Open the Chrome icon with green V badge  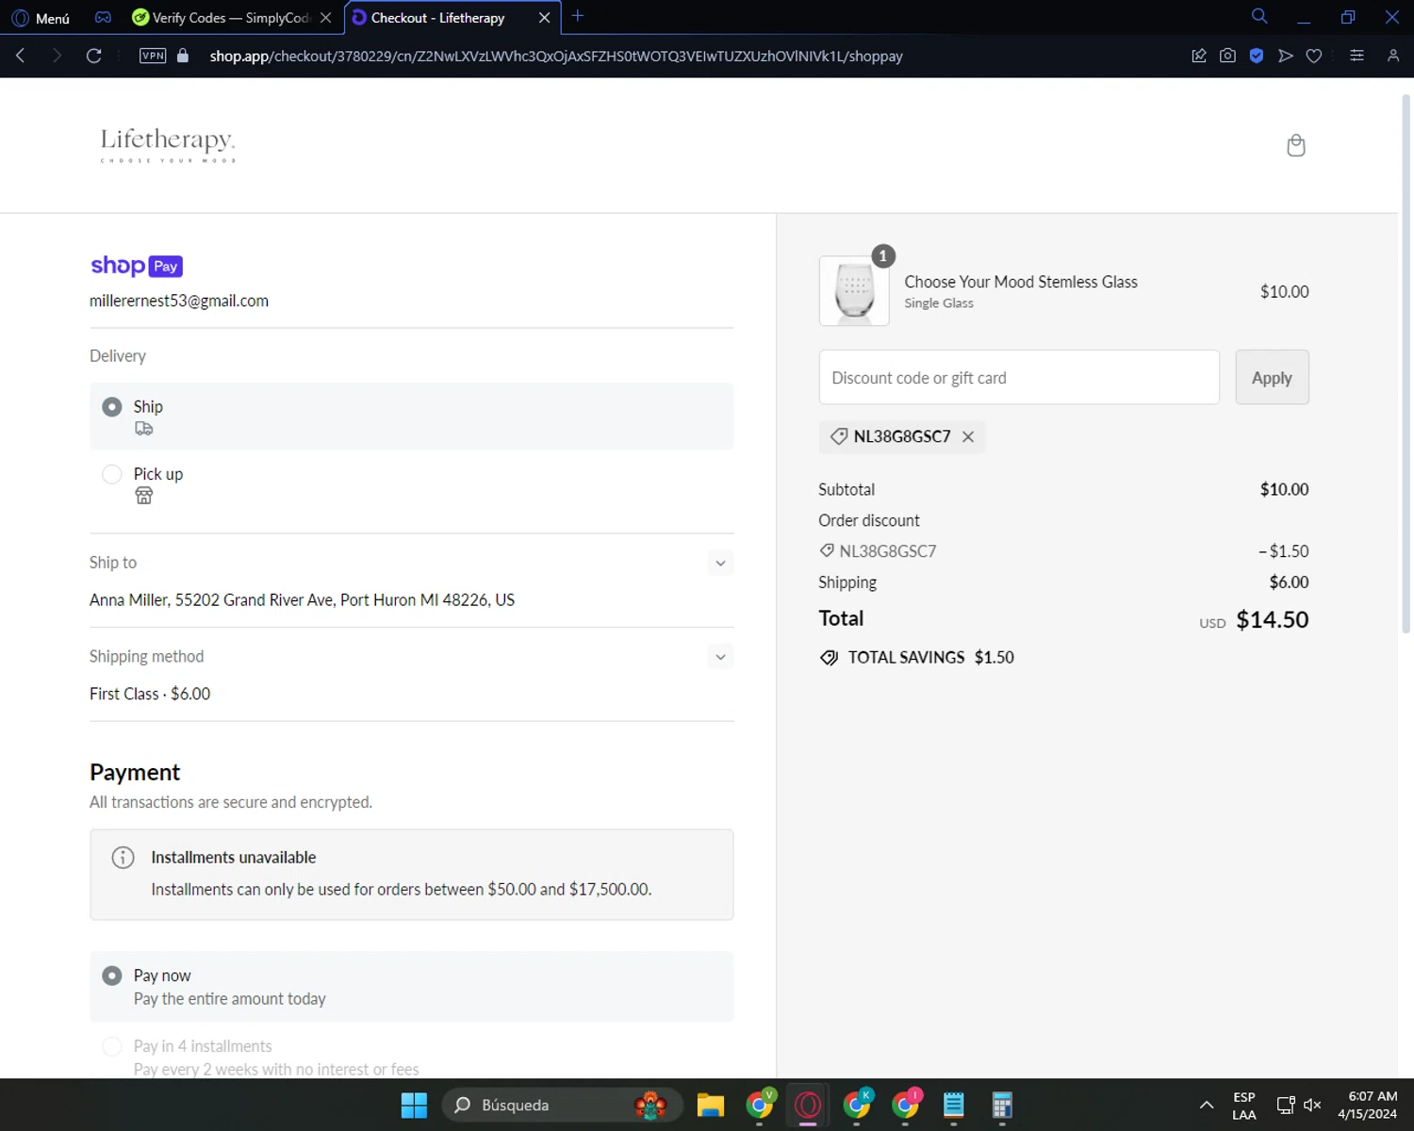tap(760, 1105)
